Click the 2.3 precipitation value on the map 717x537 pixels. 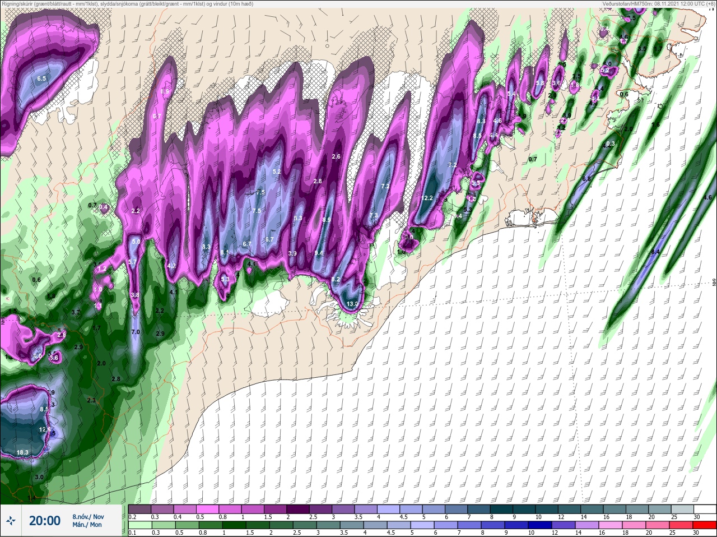click(x=91, y=400)
